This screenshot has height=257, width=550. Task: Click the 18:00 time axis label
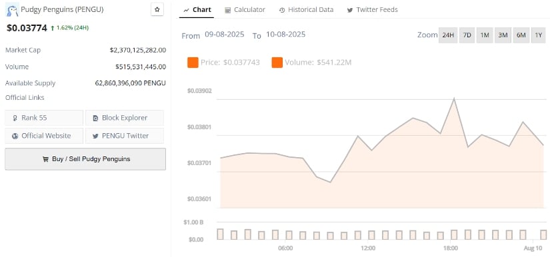point(451,248)
